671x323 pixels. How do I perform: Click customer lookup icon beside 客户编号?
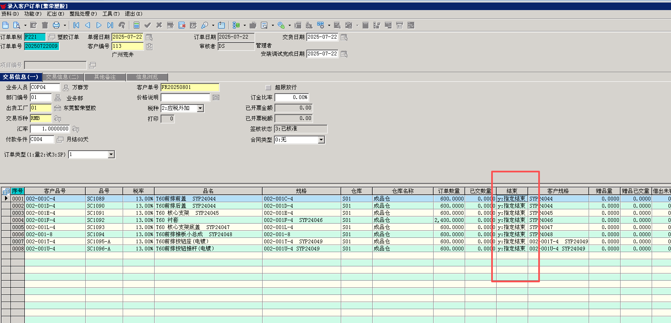(x=149, y=46)
